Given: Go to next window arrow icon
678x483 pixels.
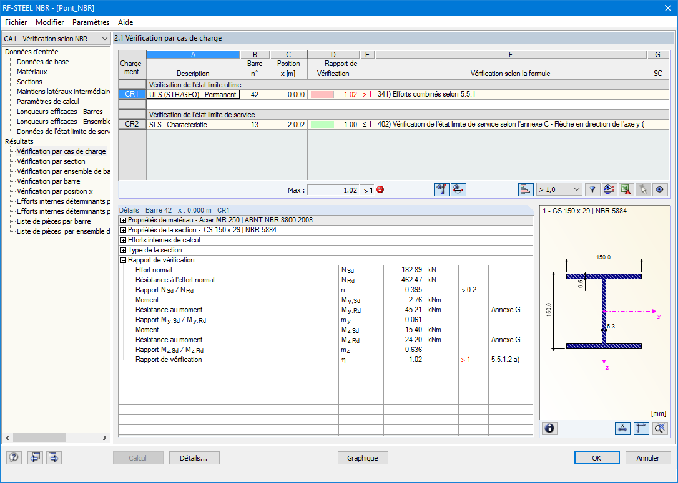Looking at the screenshot, I should pyautogui.click(x=54, y=457).
